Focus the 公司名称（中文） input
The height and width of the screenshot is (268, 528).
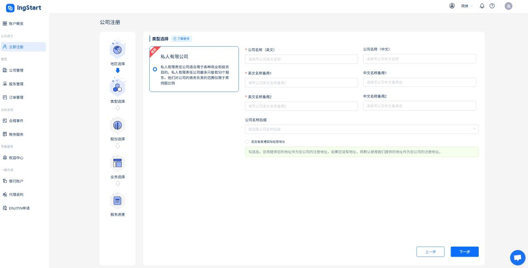click(x=419, y=59)
